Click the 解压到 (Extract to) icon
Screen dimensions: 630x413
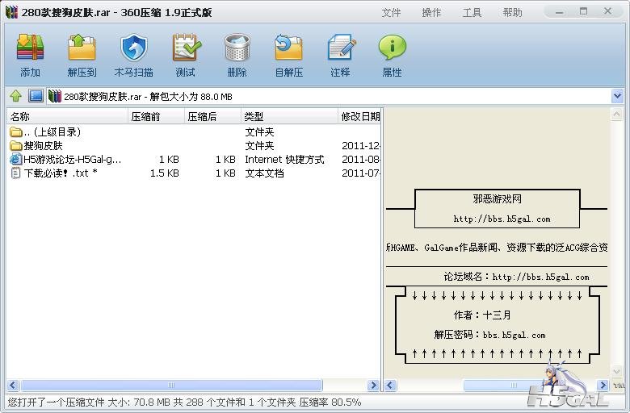point(82,48)
